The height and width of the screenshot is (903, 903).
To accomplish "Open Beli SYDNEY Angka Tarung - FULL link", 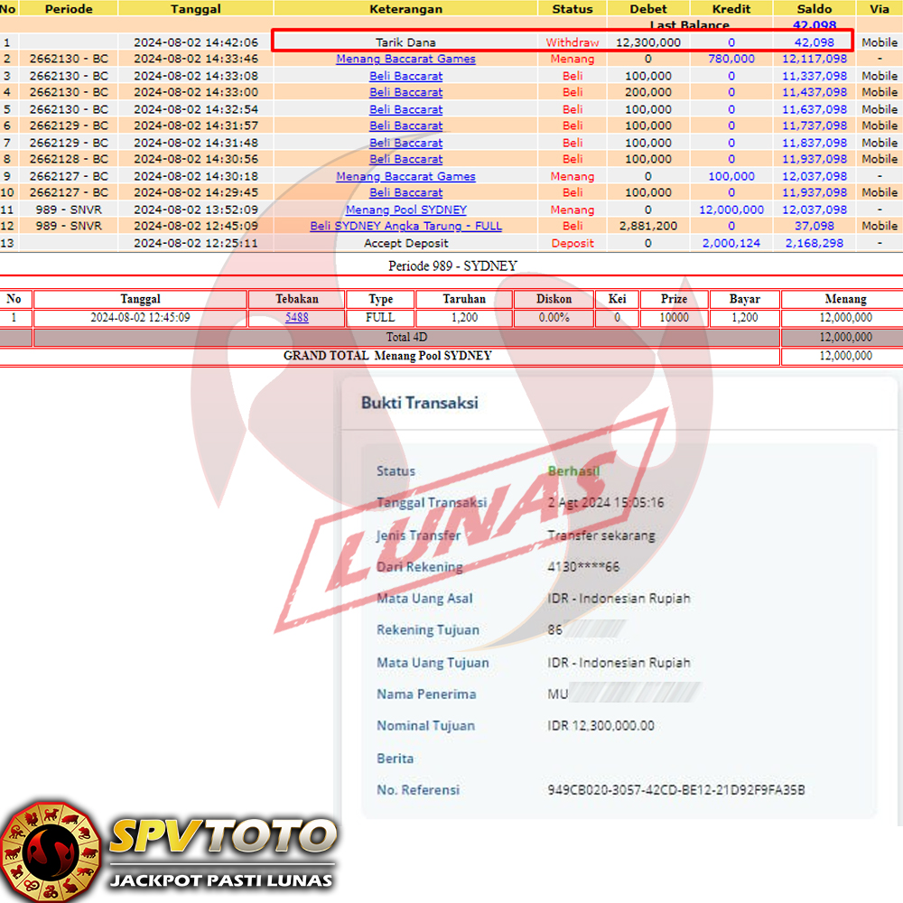I will tap(405, 226).
